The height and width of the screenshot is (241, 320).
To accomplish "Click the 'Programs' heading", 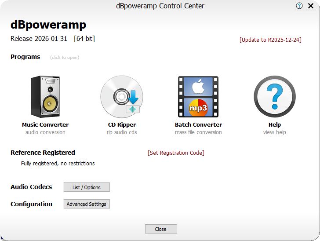I will (25, 57).
